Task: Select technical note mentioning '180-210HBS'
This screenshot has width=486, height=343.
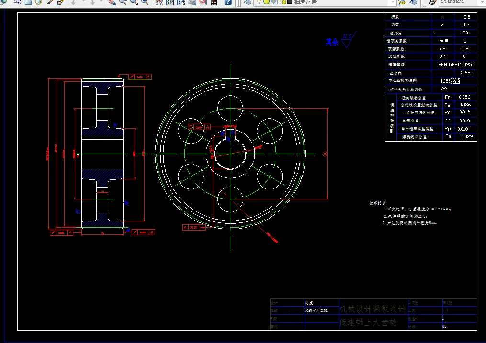Action: coord(417,209)
